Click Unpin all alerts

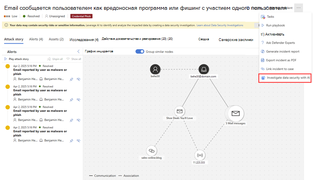55,59
